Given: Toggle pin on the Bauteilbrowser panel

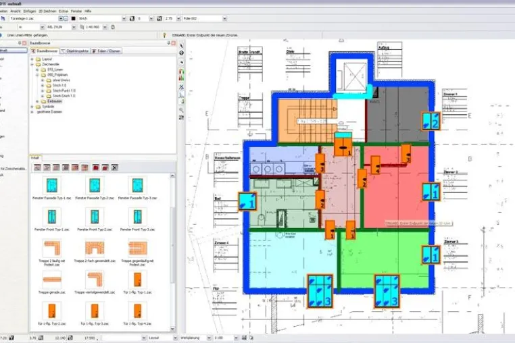Looking at the screenshot, I should (168, 43).
